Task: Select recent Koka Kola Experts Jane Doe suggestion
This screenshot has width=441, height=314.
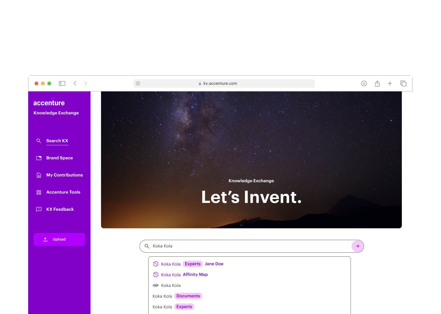Action: point(188,264)
